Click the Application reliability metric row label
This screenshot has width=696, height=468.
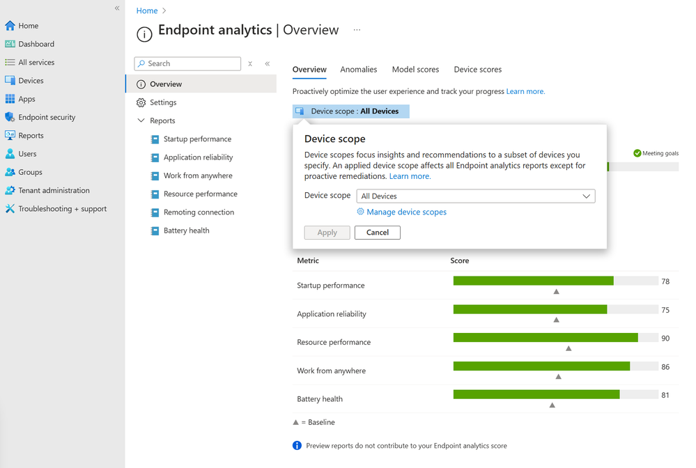pos(332,314)
